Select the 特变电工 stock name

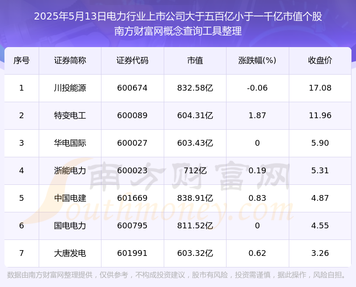[x=70, y=116]
